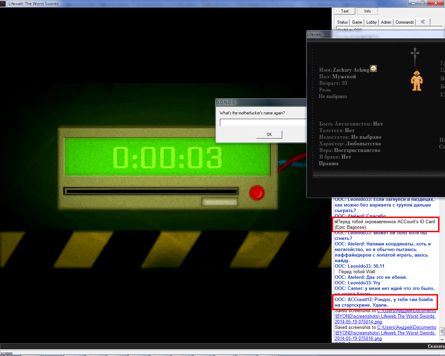The image size is (445, 356).
Task: Click the chat scrollbar down arrow
Action: [442, 340]
